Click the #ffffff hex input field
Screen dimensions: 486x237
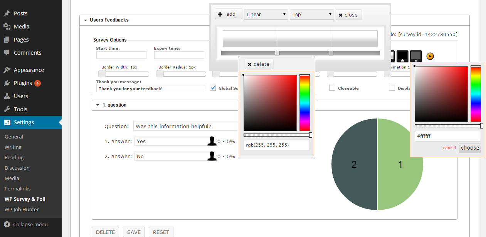[x=448, y=136]
